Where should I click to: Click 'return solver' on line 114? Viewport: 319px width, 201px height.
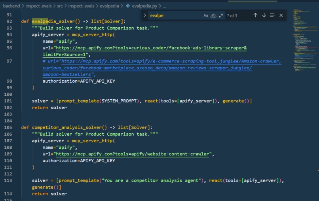click(x=49, y=193)
